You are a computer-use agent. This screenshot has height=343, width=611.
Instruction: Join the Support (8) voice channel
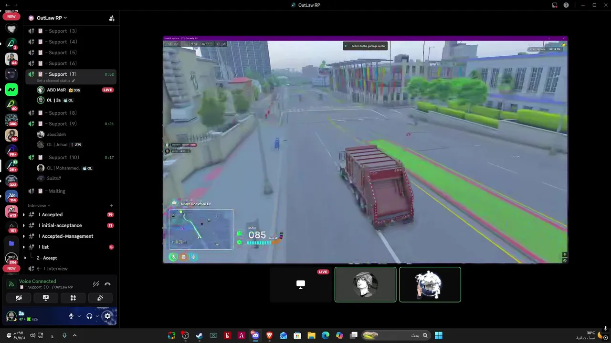[x=71, y=113]
